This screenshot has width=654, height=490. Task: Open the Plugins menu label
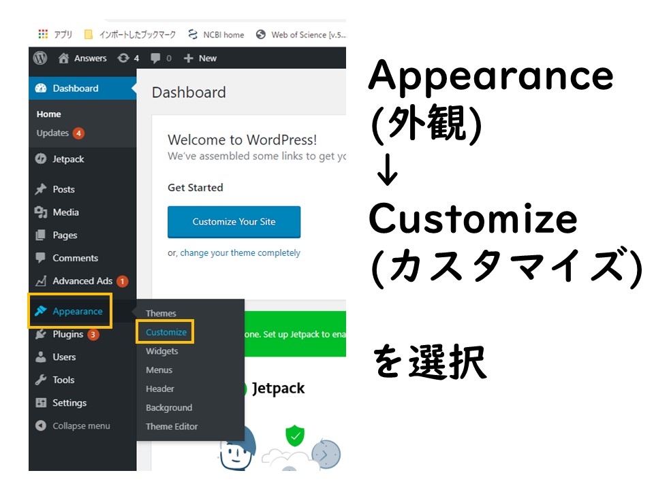click(x=68, y=335)
